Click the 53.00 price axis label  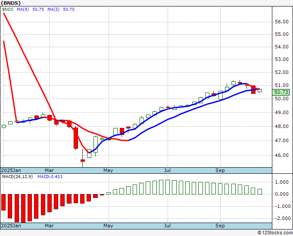(x=282, y=59)
